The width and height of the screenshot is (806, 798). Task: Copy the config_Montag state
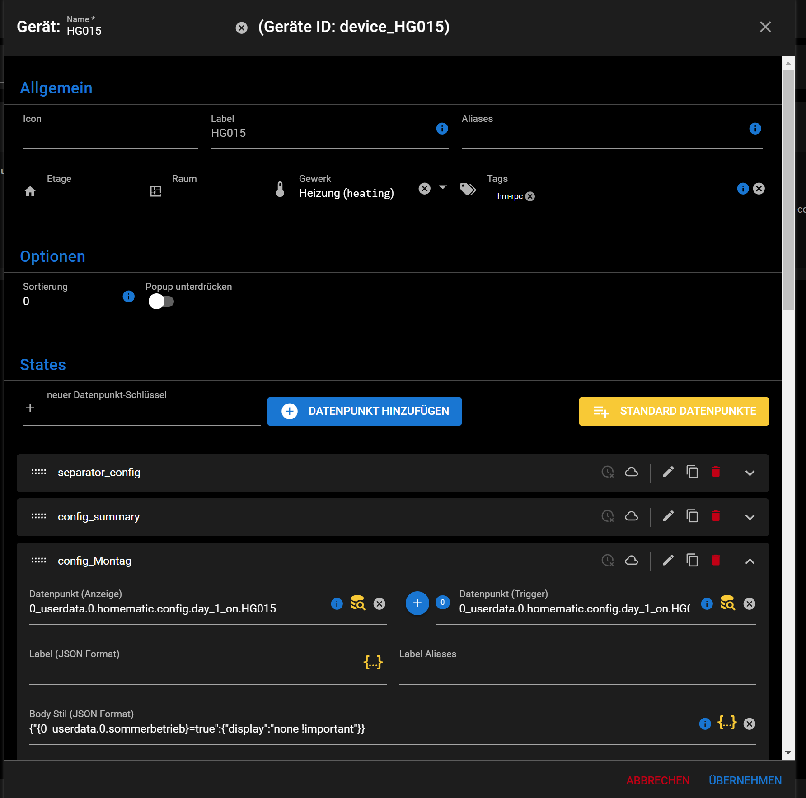692,561
